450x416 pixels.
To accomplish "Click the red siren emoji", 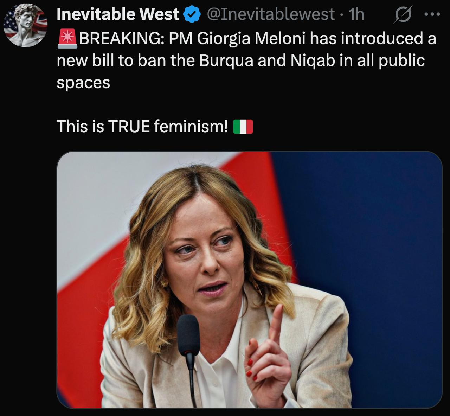I will point(67,38).
